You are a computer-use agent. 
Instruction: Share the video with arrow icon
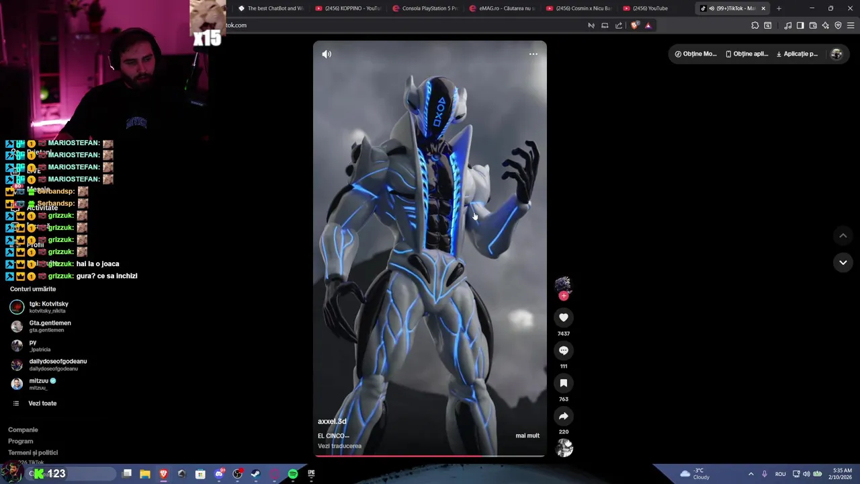coord(564,416)
